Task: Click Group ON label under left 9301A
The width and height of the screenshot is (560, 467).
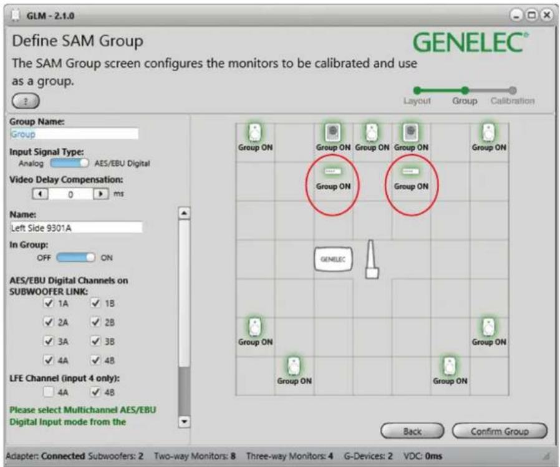Action: 333,186
